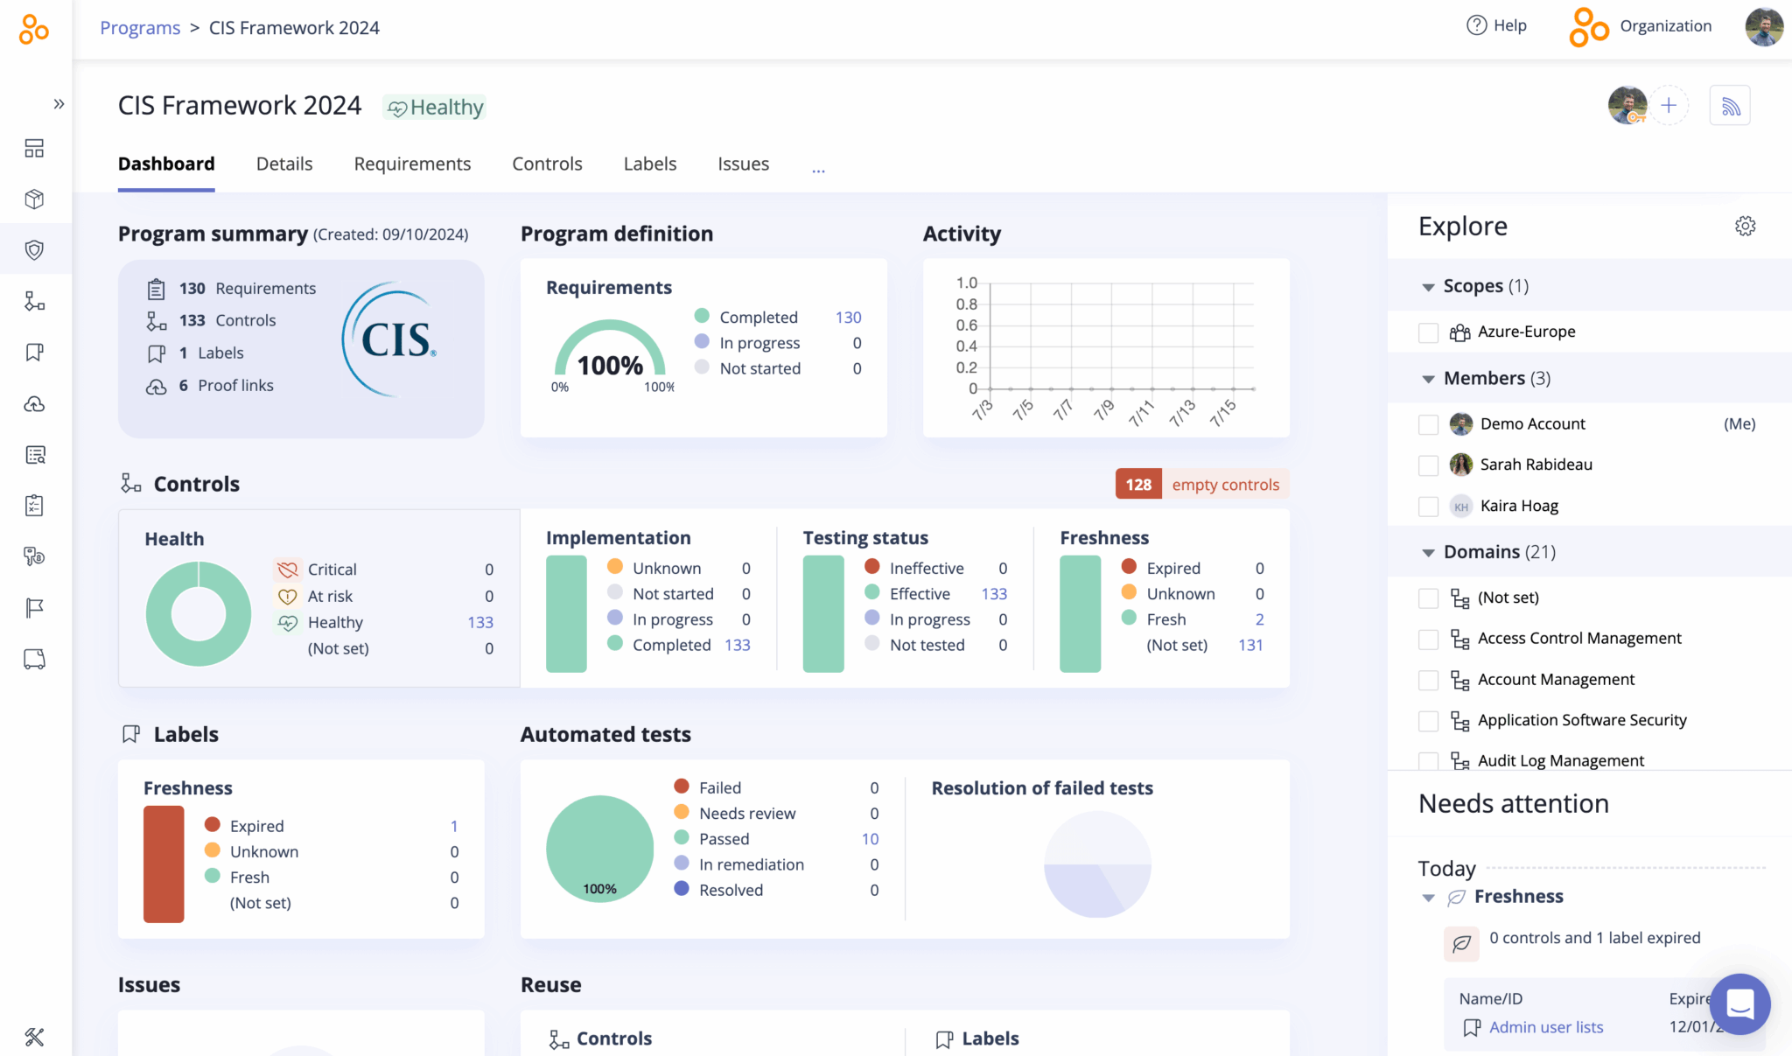Open the Controls tab
The image size is (1792, 1056).
point(547,164)
